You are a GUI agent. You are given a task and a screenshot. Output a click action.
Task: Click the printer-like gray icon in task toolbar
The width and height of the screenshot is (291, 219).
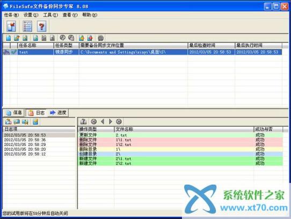(100, 38)
